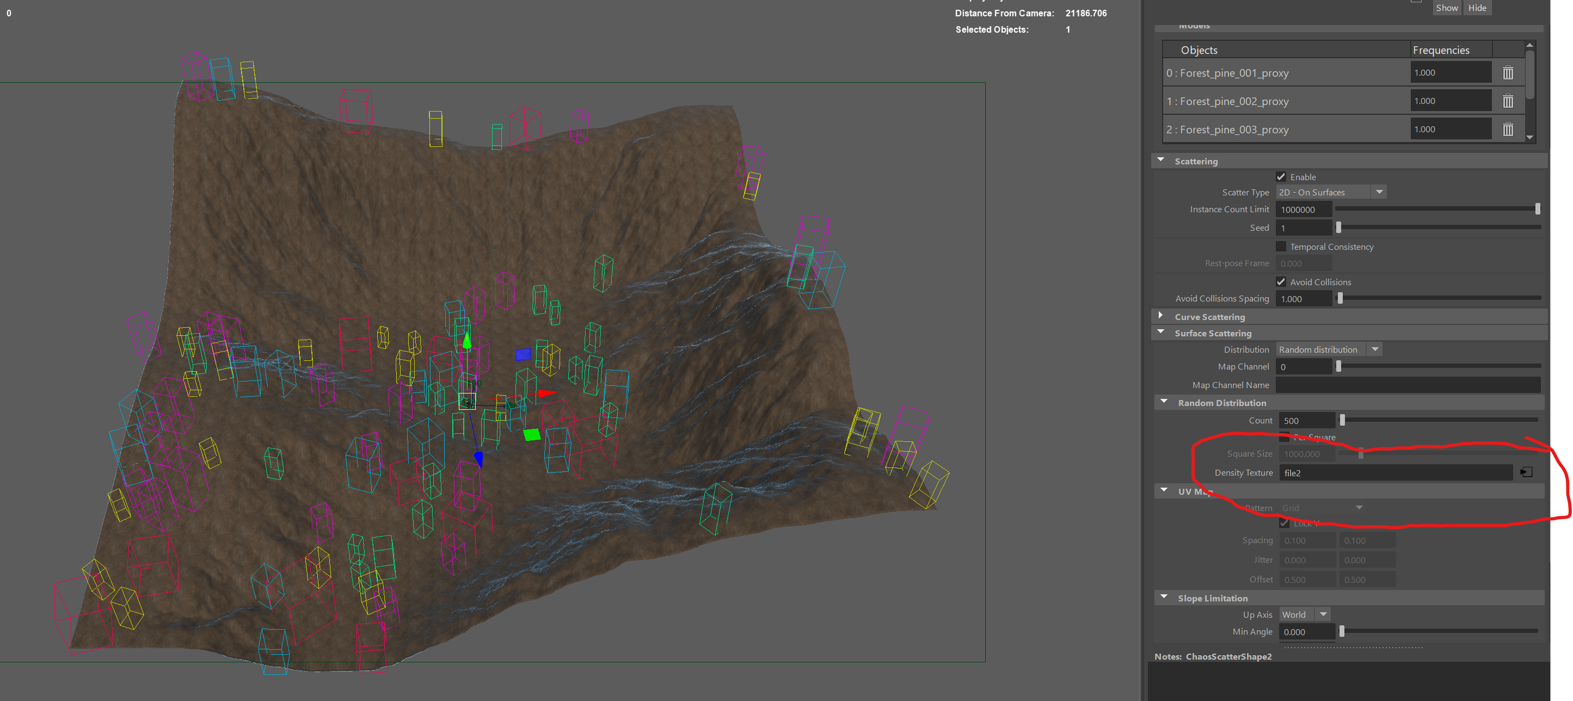Click the blue plane manipulator square
Screen dimensions: 1573x701
(523, 354)
